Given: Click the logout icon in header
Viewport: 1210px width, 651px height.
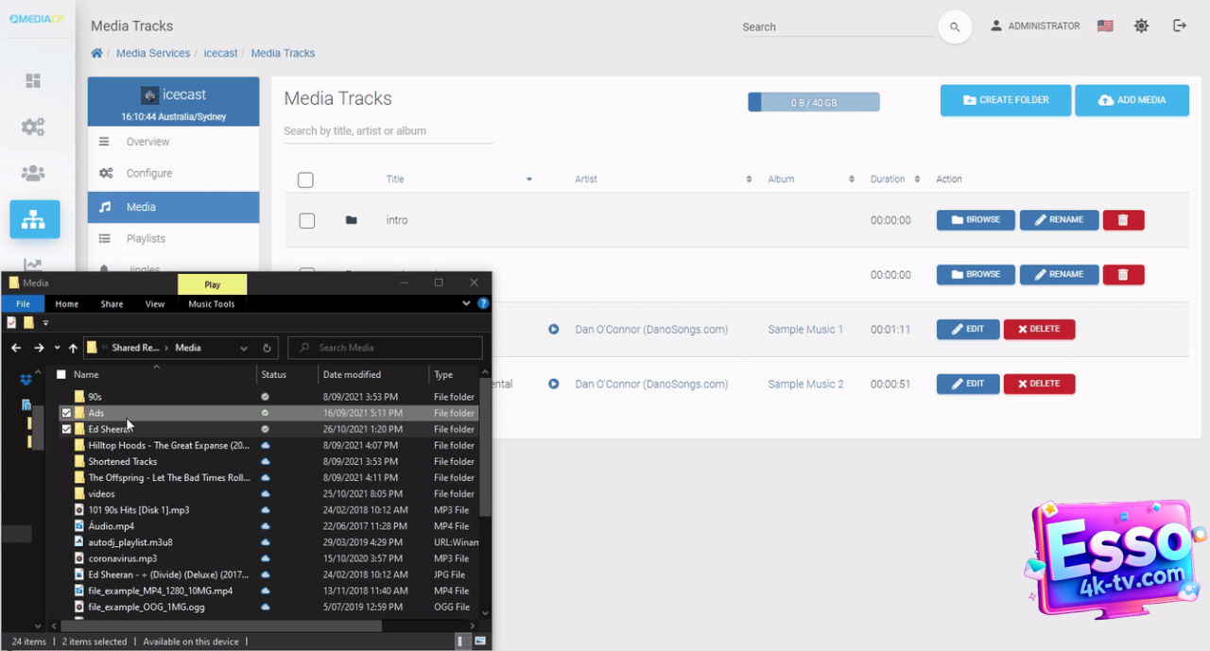Looking at the screenshot, I should [x=1179, y=26].
